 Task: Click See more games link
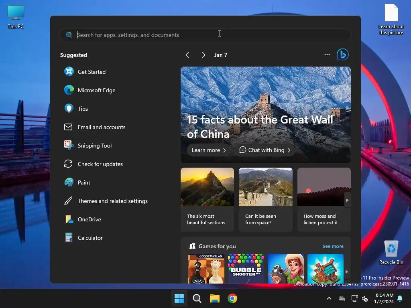coord(333,246)
